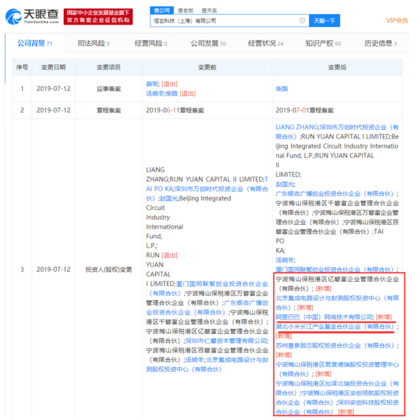
Task: Switch to the 查老板 search tab
Action: 183,10
